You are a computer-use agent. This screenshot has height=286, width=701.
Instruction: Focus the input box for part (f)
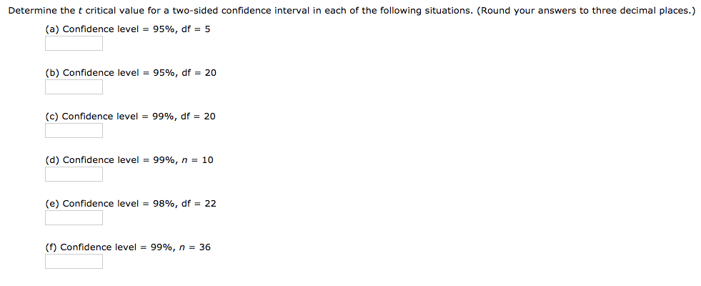74,262
